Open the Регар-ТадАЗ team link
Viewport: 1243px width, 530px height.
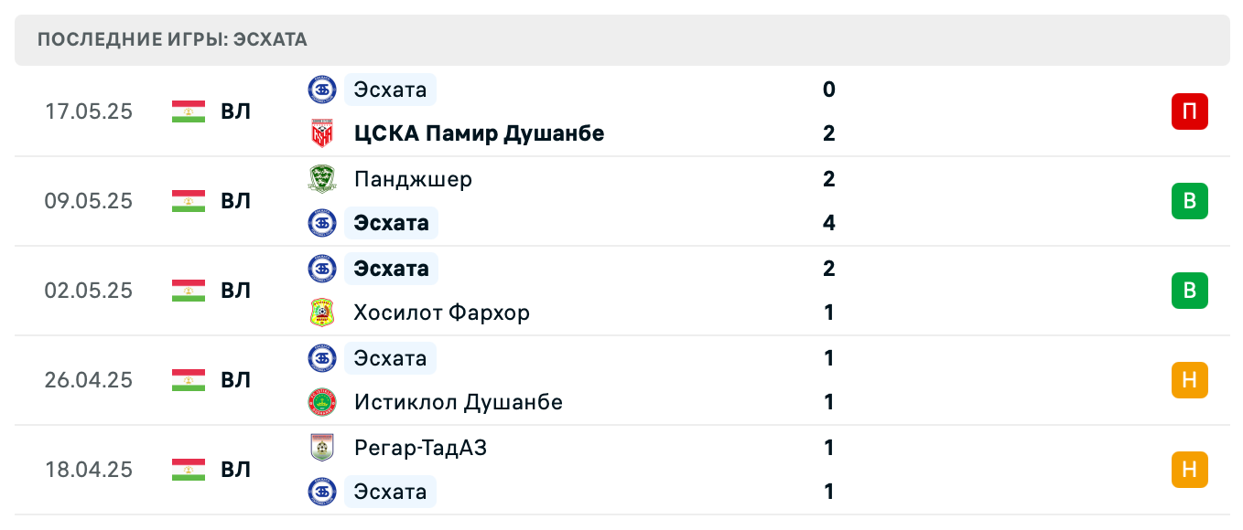click(420, 448)
